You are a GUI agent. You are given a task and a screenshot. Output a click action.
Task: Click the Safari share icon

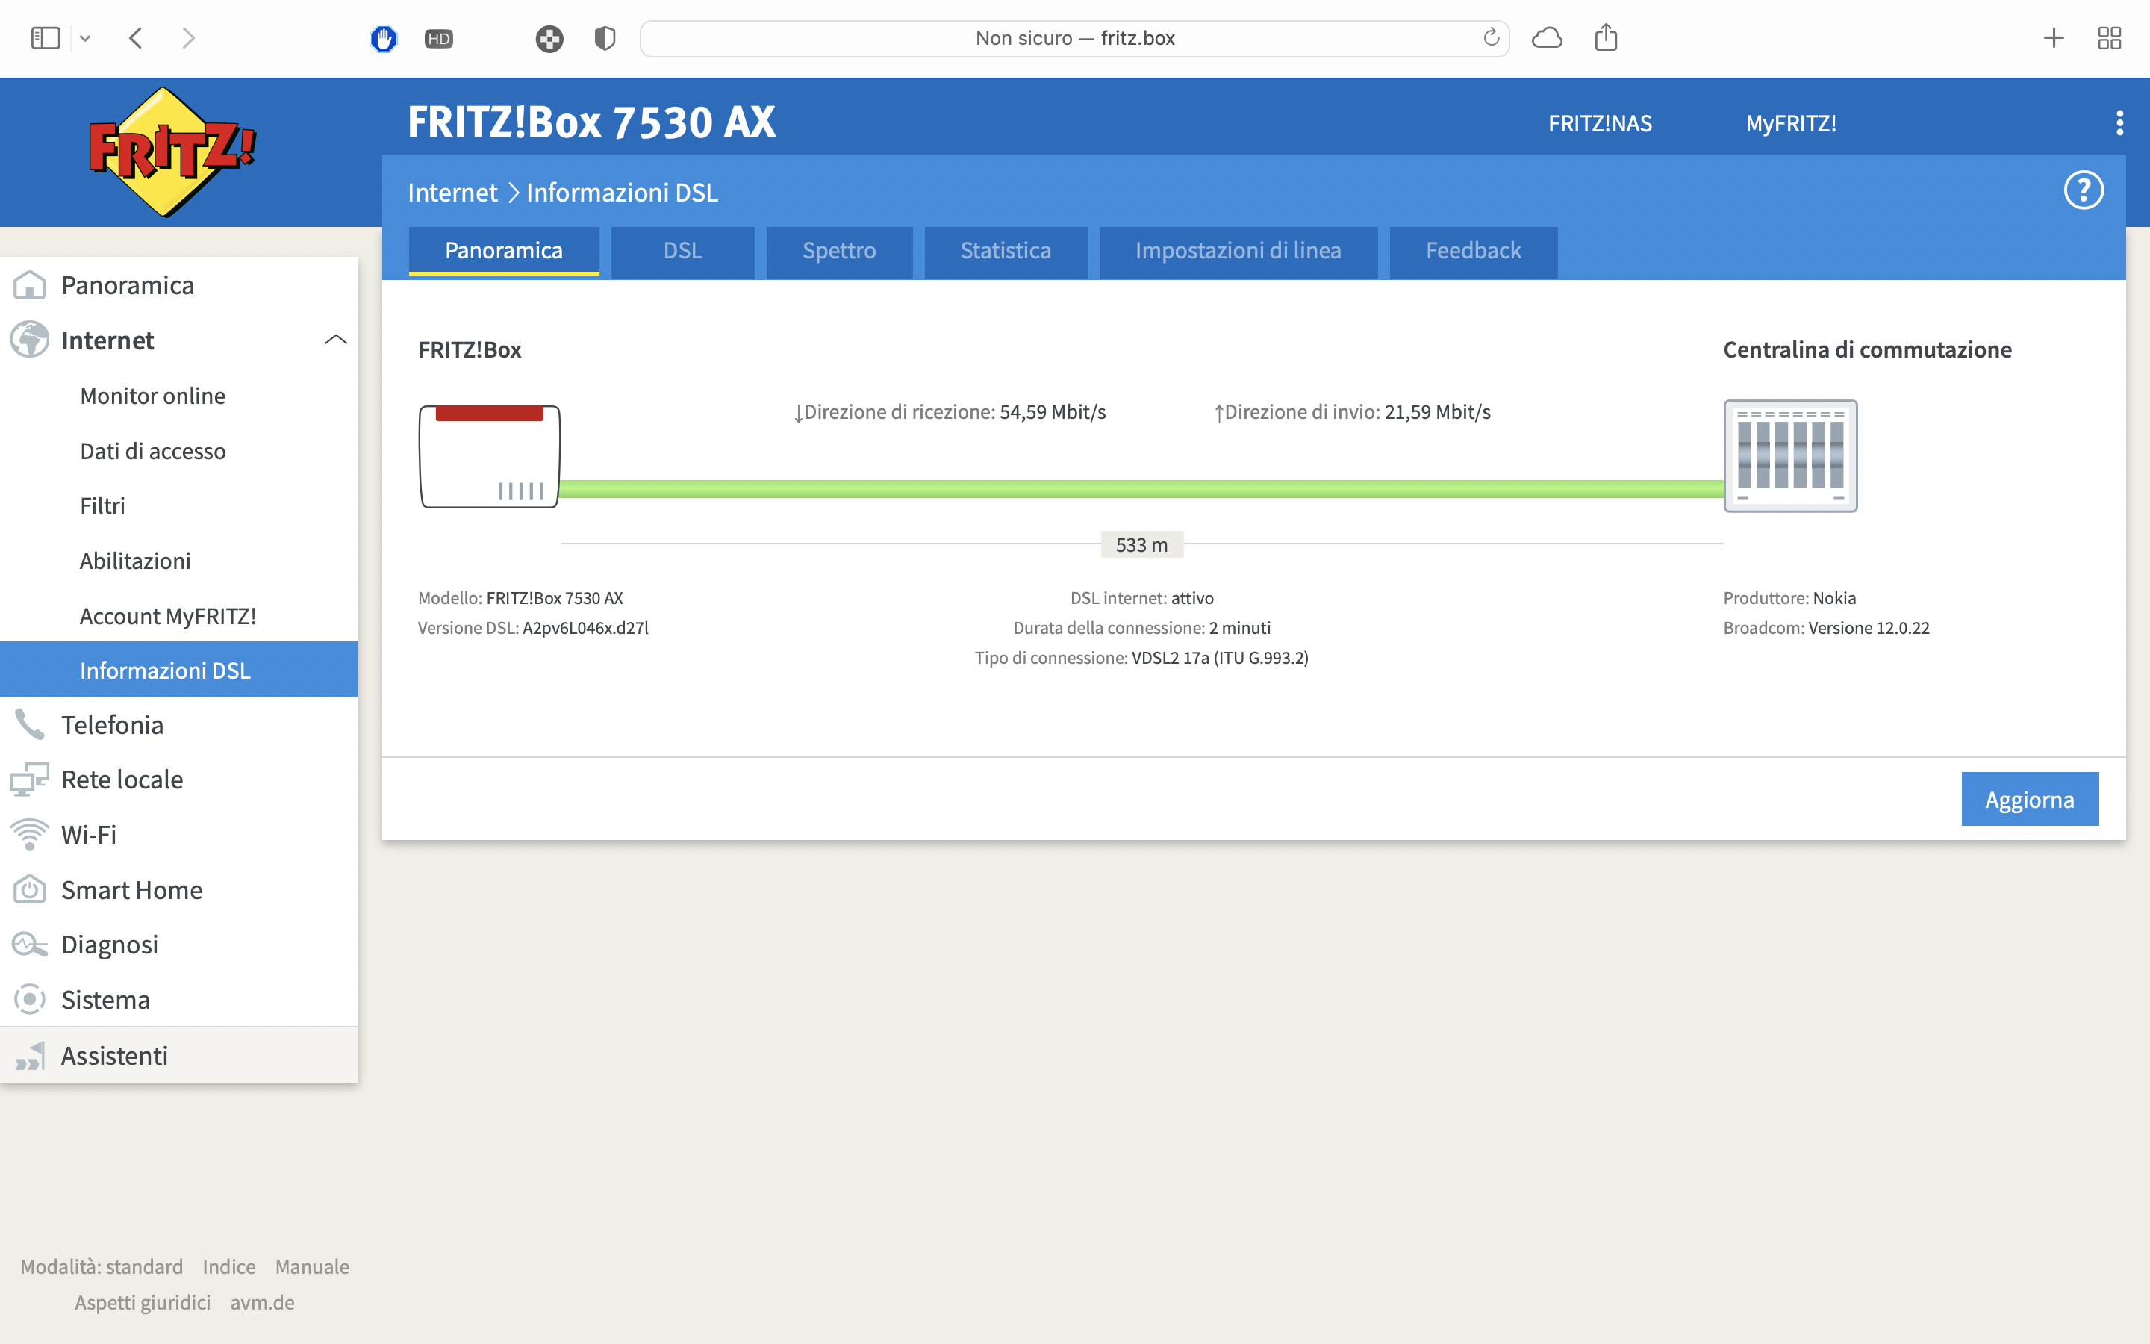pos(1605,37)
